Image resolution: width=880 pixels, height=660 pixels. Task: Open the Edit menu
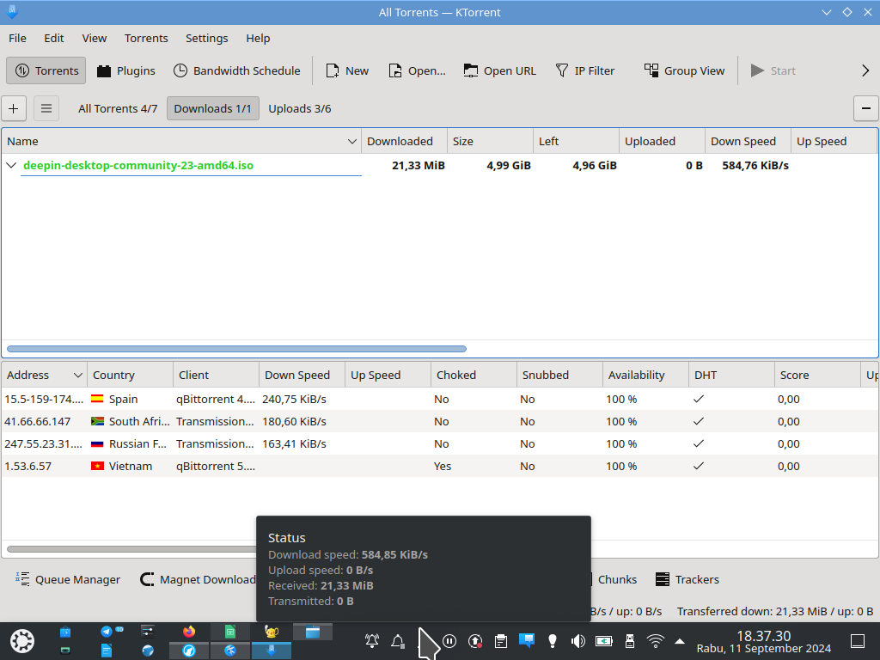(54, 38)
